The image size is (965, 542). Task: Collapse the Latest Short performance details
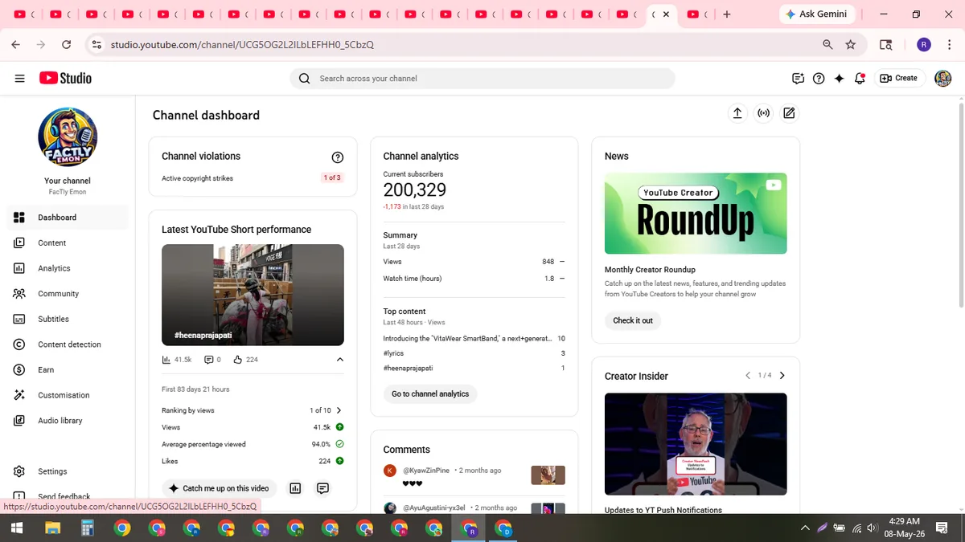point(339,360)
